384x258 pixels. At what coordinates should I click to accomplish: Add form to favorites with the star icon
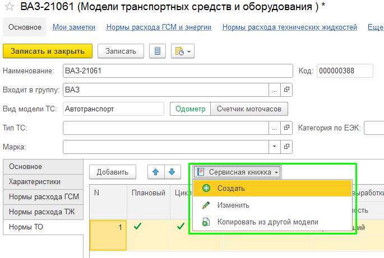pos(10,7)
